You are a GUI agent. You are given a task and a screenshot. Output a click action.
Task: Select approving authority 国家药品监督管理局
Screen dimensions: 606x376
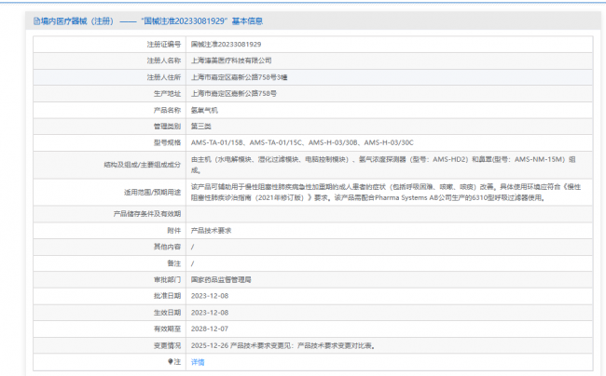[x=221, y=279]
